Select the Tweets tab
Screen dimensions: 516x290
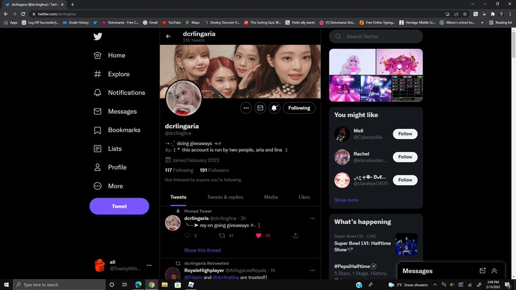tap(178, 197)
